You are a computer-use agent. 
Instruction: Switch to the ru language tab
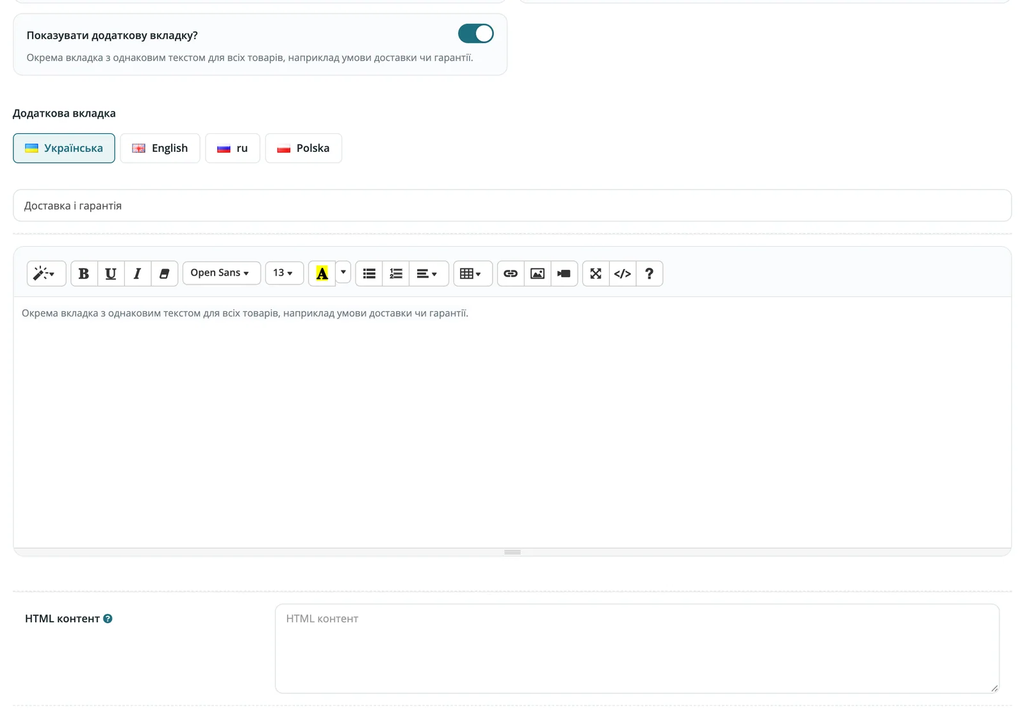(x=233, y=148)
